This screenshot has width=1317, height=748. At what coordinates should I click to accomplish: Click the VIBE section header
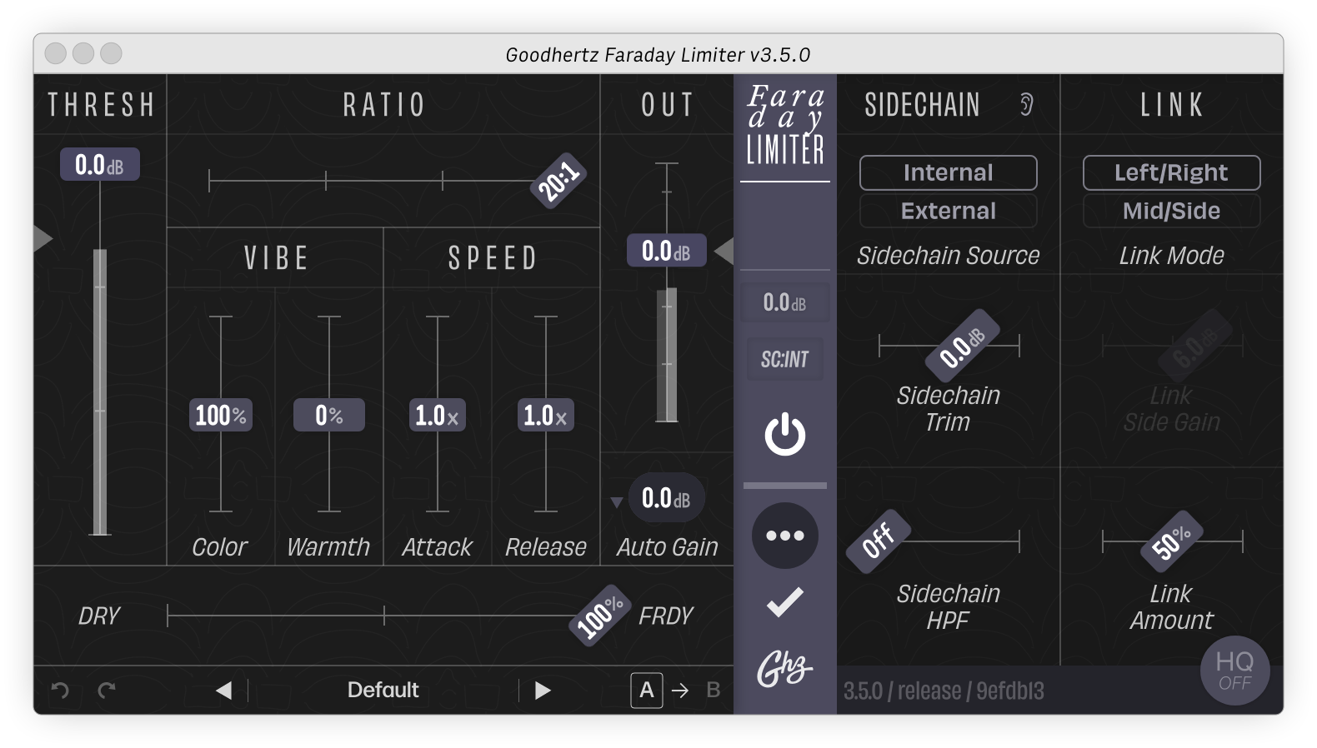276,258
